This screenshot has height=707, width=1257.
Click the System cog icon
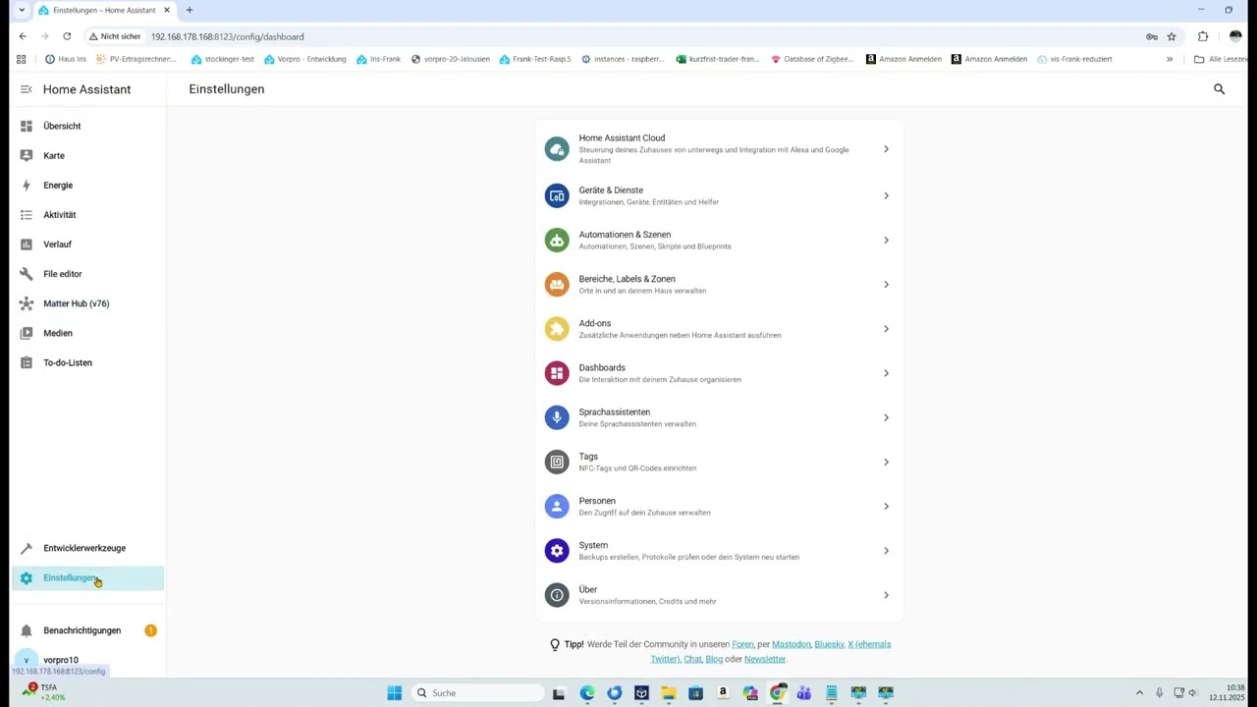point(557,550)
